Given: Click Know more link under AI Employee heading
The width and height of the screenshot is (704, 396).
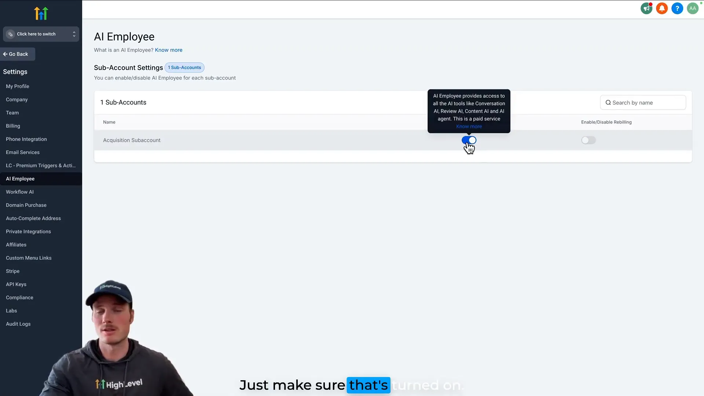Looking at the screenshot, I should pos(168,50).
